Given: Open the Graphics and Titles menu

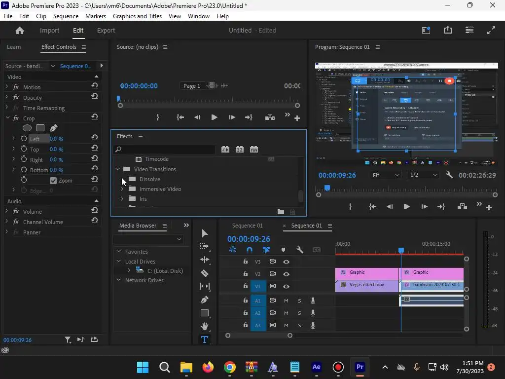Looking at the screenshot, I should [137, 16].
